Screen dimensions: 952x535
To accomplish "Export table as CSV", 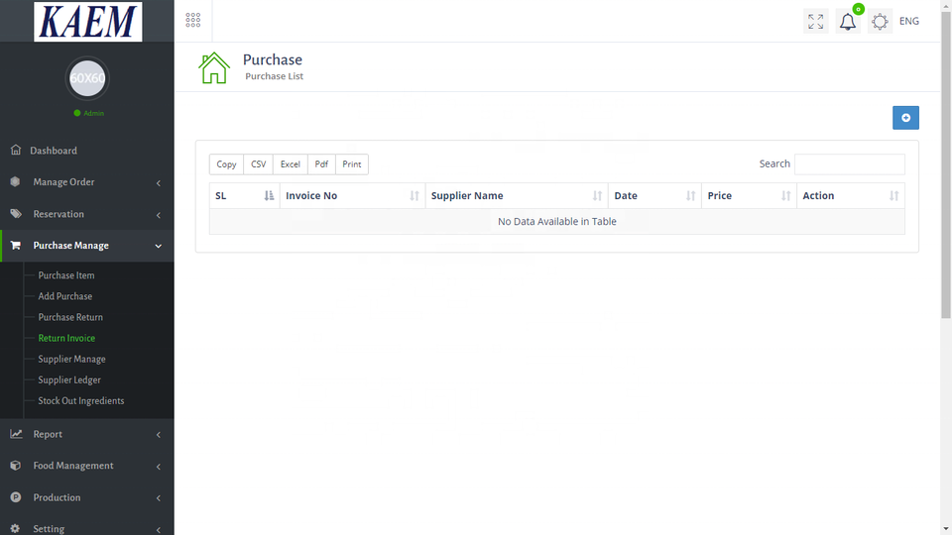I will (258, 164).
